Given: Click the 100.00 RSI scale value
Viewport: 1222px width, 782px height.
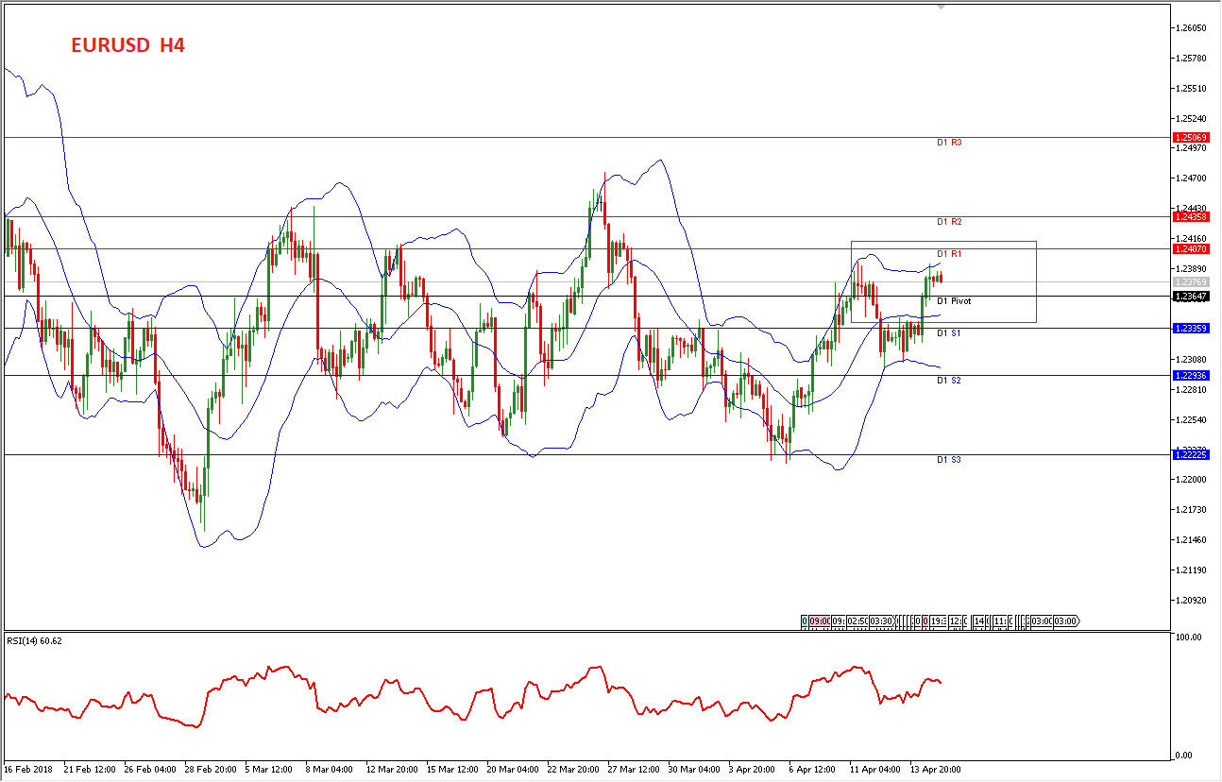Looking at the screenshot, I should coord(1190,637).
